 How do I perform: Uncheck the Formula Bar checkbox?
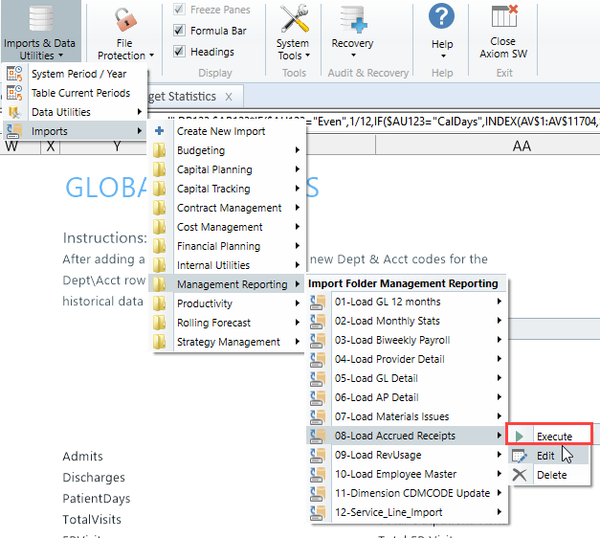pos(179,31)
